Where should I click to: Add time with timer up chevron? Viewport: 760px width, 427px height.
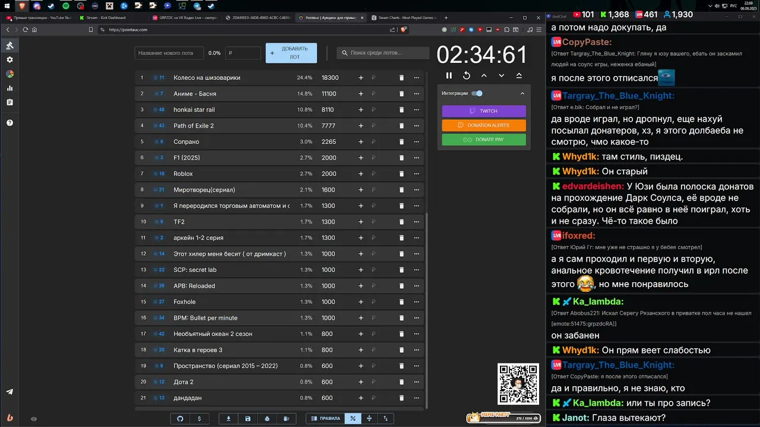(484, 75)
